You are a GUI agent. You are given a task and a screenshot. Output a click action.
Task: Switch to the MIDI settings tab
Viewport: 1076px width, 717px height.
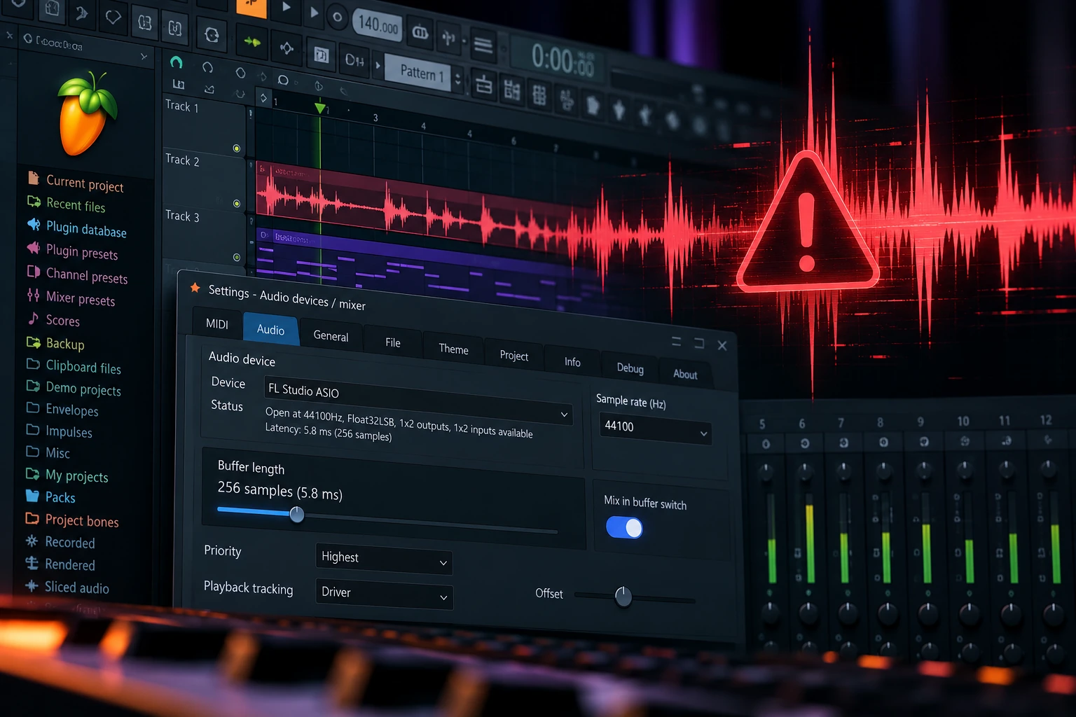click(217, 323)
